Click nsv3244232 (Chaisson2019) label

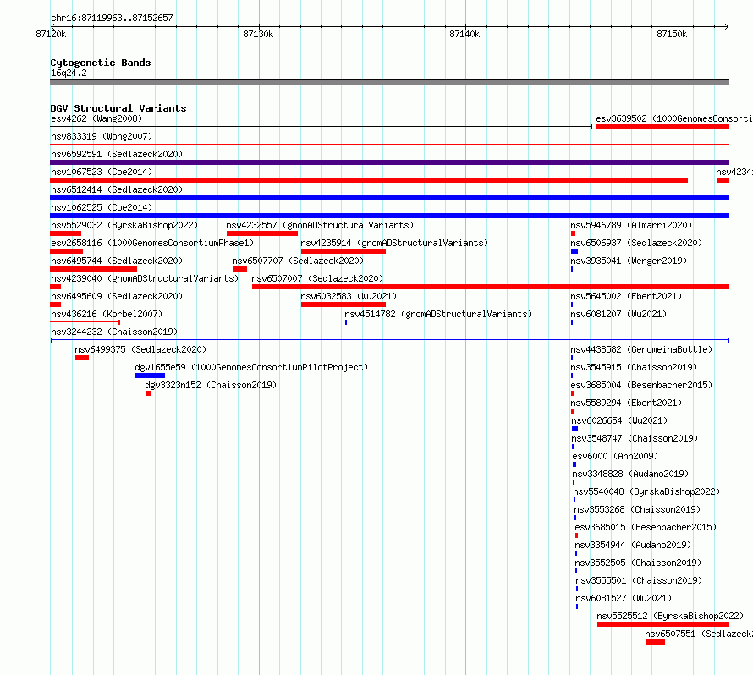114,332
